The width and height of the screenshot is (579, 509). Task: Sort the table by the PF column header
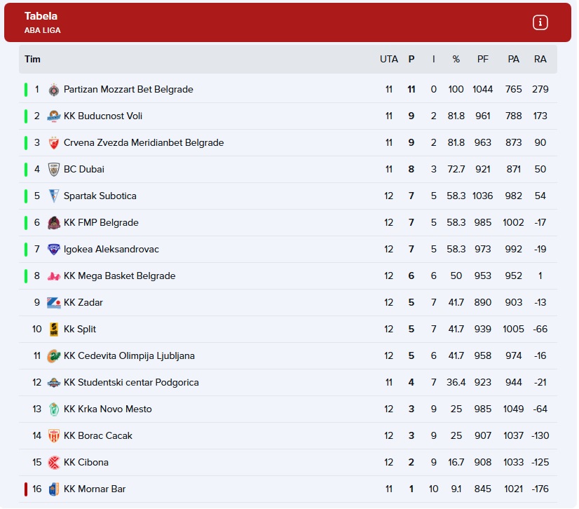click(x=483, y=60)
